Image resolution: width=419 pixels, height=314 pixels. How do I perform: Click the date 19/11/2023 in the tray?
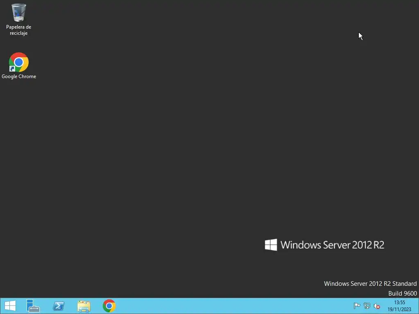(x=399, y=310)
